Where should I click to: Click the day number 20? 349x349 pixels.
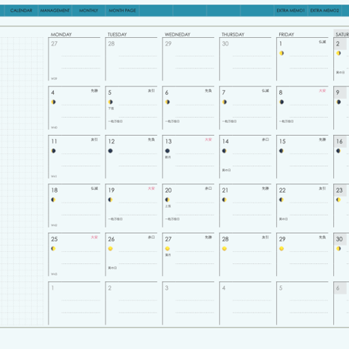pyautogui.click(x=168, y=190)
